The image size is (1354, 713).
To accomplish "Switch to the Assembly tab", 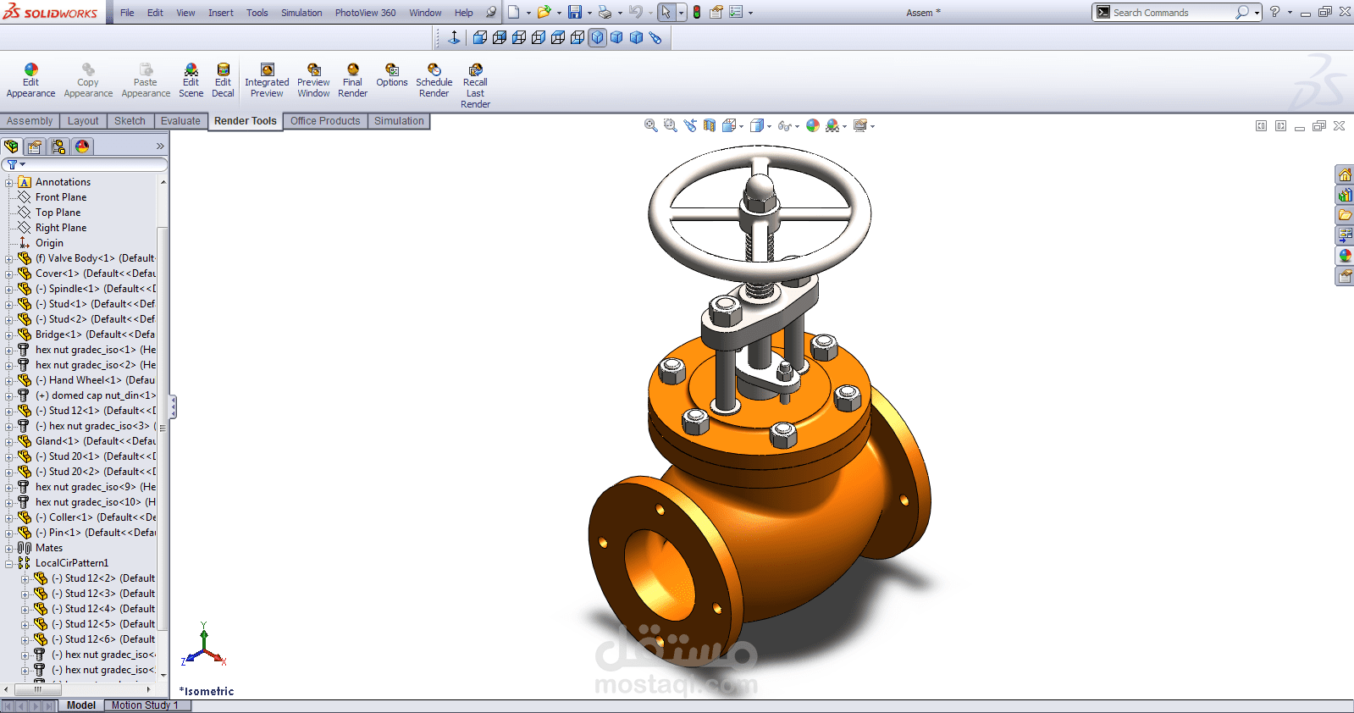I will tap(30, 121).
